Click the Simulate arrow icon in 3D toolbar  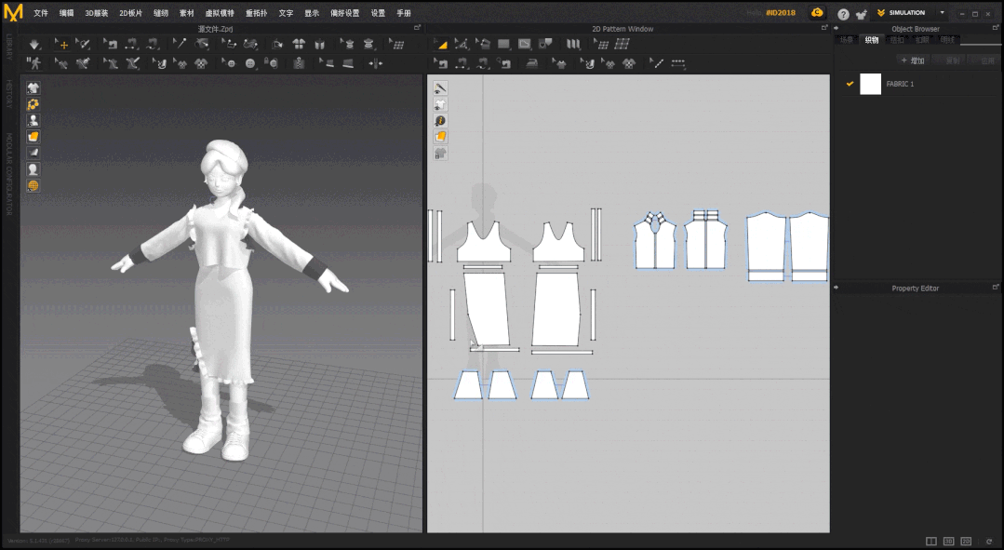point(34,45)
